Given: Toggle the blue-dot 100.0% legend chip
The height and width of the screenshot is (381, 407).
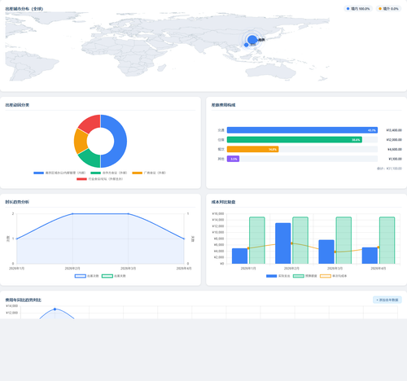Looking at the screenshot, I should (358, 9).
